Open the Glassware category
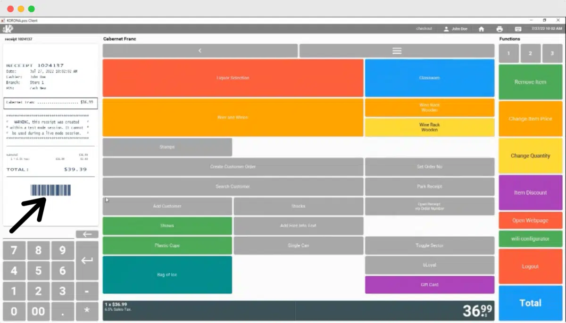This screenshot has height=323, width=566. click(x=430, y=78)
